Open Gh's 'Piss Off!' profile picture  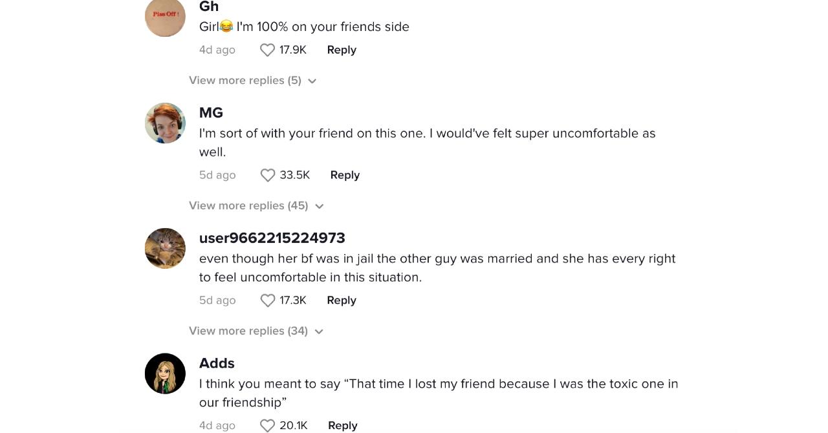click(x=165, y=18)
